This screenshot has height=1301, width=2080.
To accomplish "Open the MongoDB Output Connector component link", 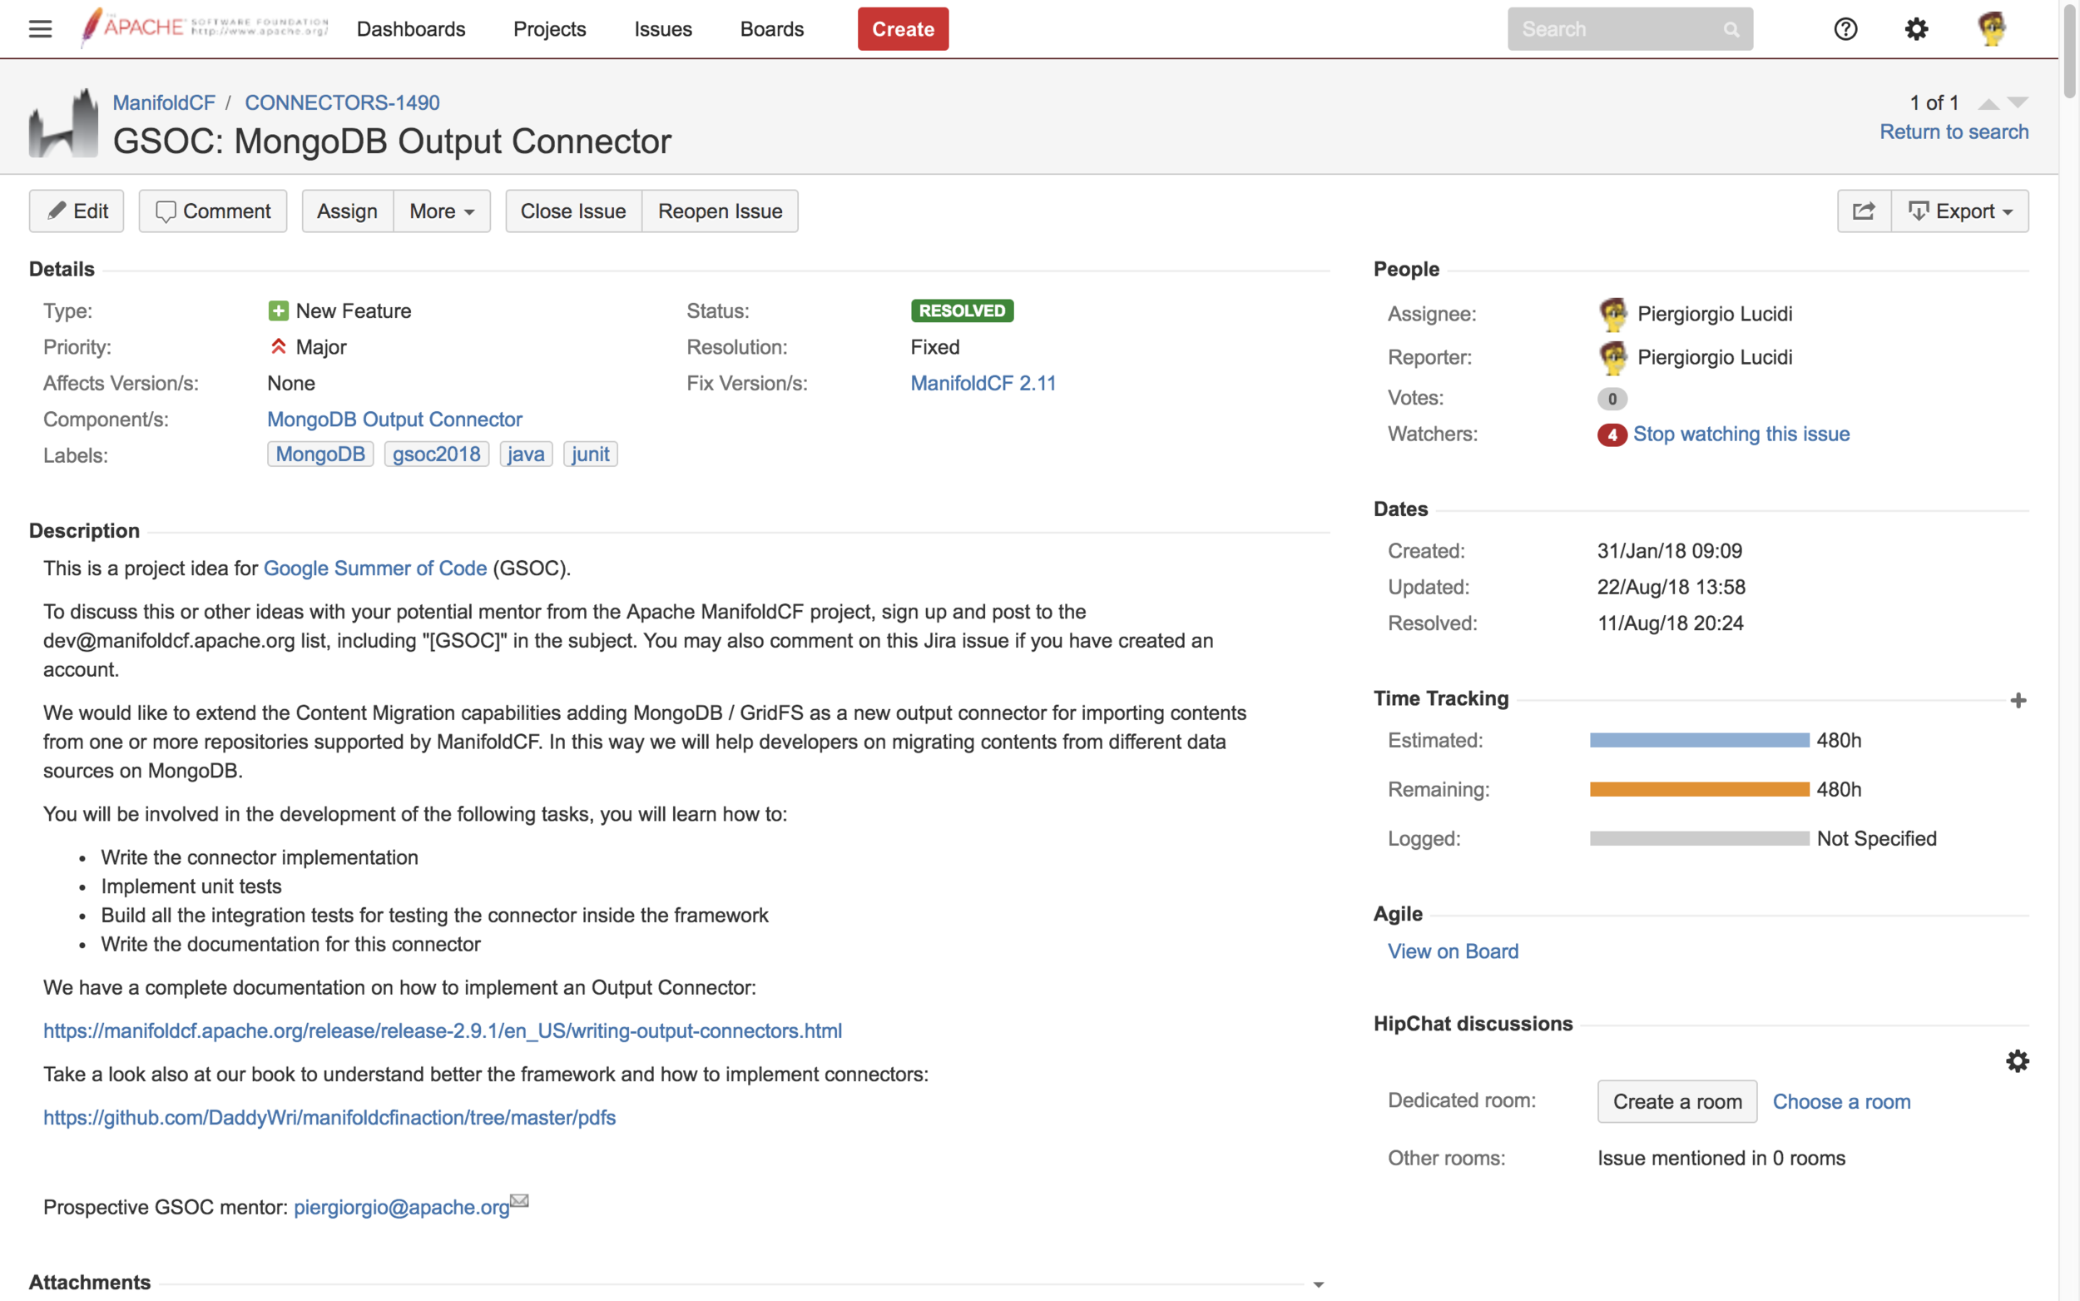I will tap(394, 420).
